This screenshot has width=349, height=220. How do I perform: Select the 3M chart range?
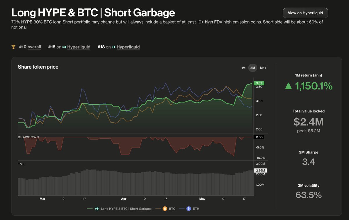(252, 68)
